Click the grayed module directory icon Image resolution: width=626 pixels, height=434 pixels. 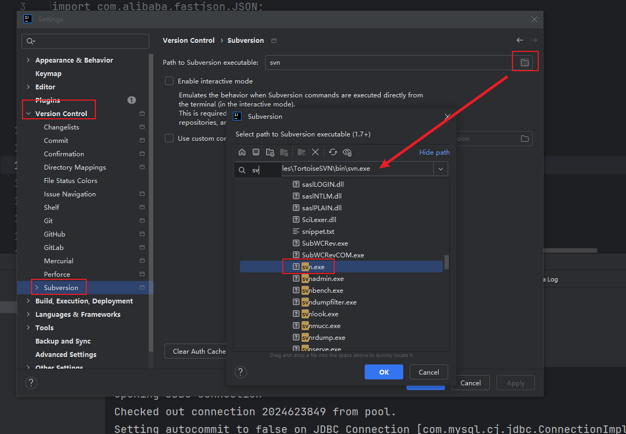[284, 152]
